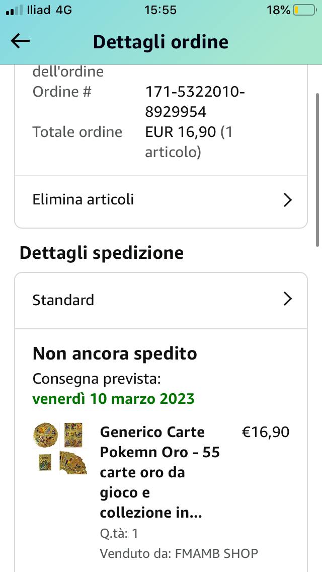This screenshot has height=572, width=322.
Task: Tap the delivery date venerdì 10 marzo 2023
Action: [x=113, y=399]
